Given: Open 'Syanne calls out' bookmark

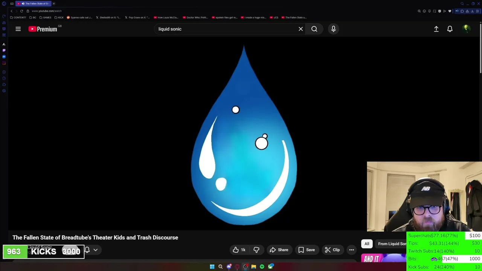Looking at the screenshot, I should pyautogui.click(x=79, y=17).
